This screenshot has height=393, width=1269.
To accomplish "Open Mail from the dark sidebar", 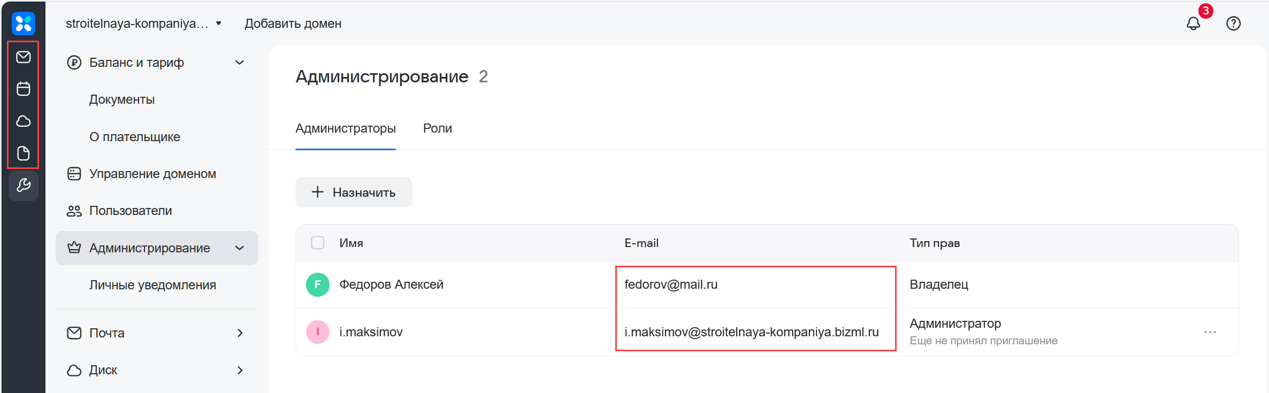I will tap(24, 57).
